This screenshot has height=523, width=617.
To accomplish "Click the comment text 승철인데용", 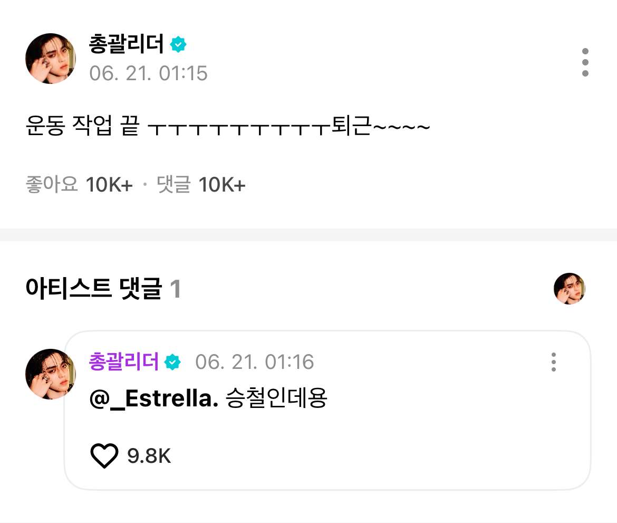I will tap(277, 399).
